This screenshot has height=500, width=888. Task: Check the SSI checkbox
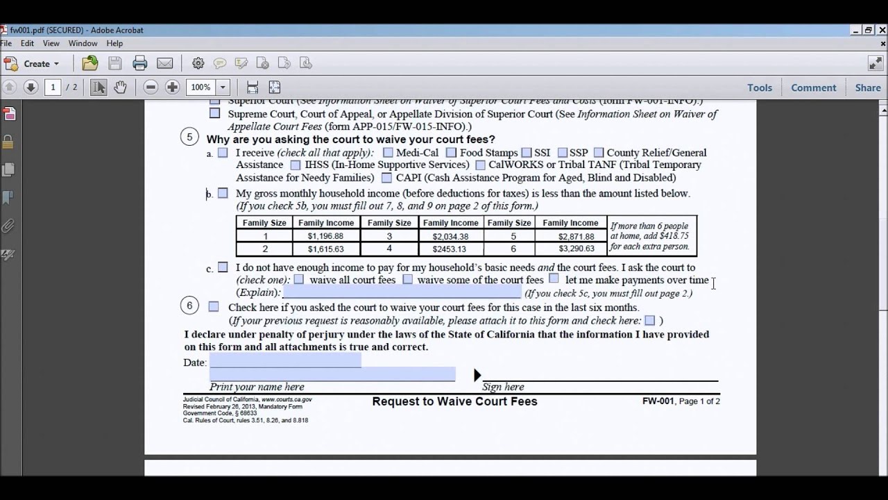coord(527,153)
